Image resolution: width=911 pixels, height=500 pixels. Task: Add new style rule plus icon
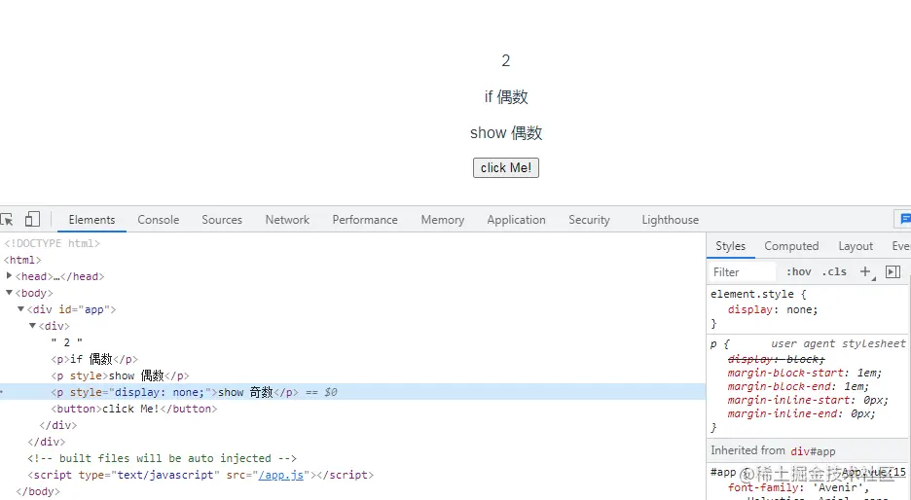click(x=865, y=271)
